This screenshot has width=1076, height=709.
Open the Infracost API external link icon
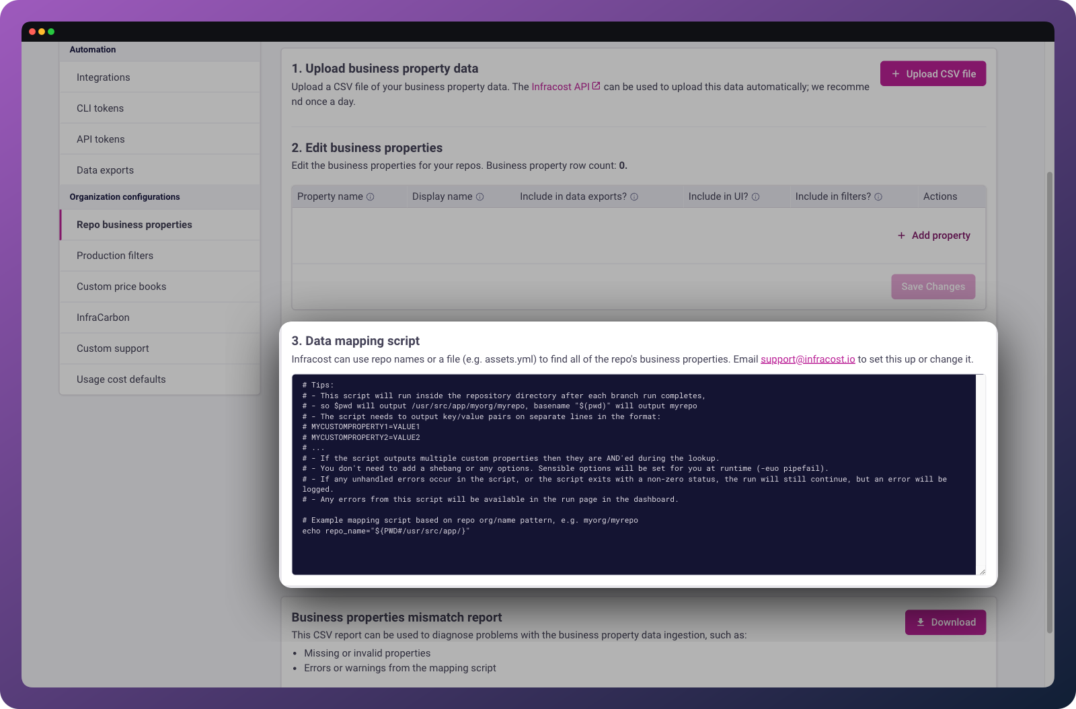coord(595,85)
